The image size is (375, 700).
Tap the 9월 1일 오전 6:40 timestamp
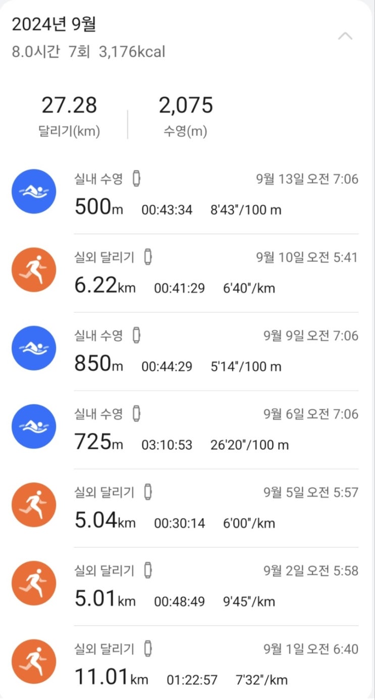coord(310,649)
